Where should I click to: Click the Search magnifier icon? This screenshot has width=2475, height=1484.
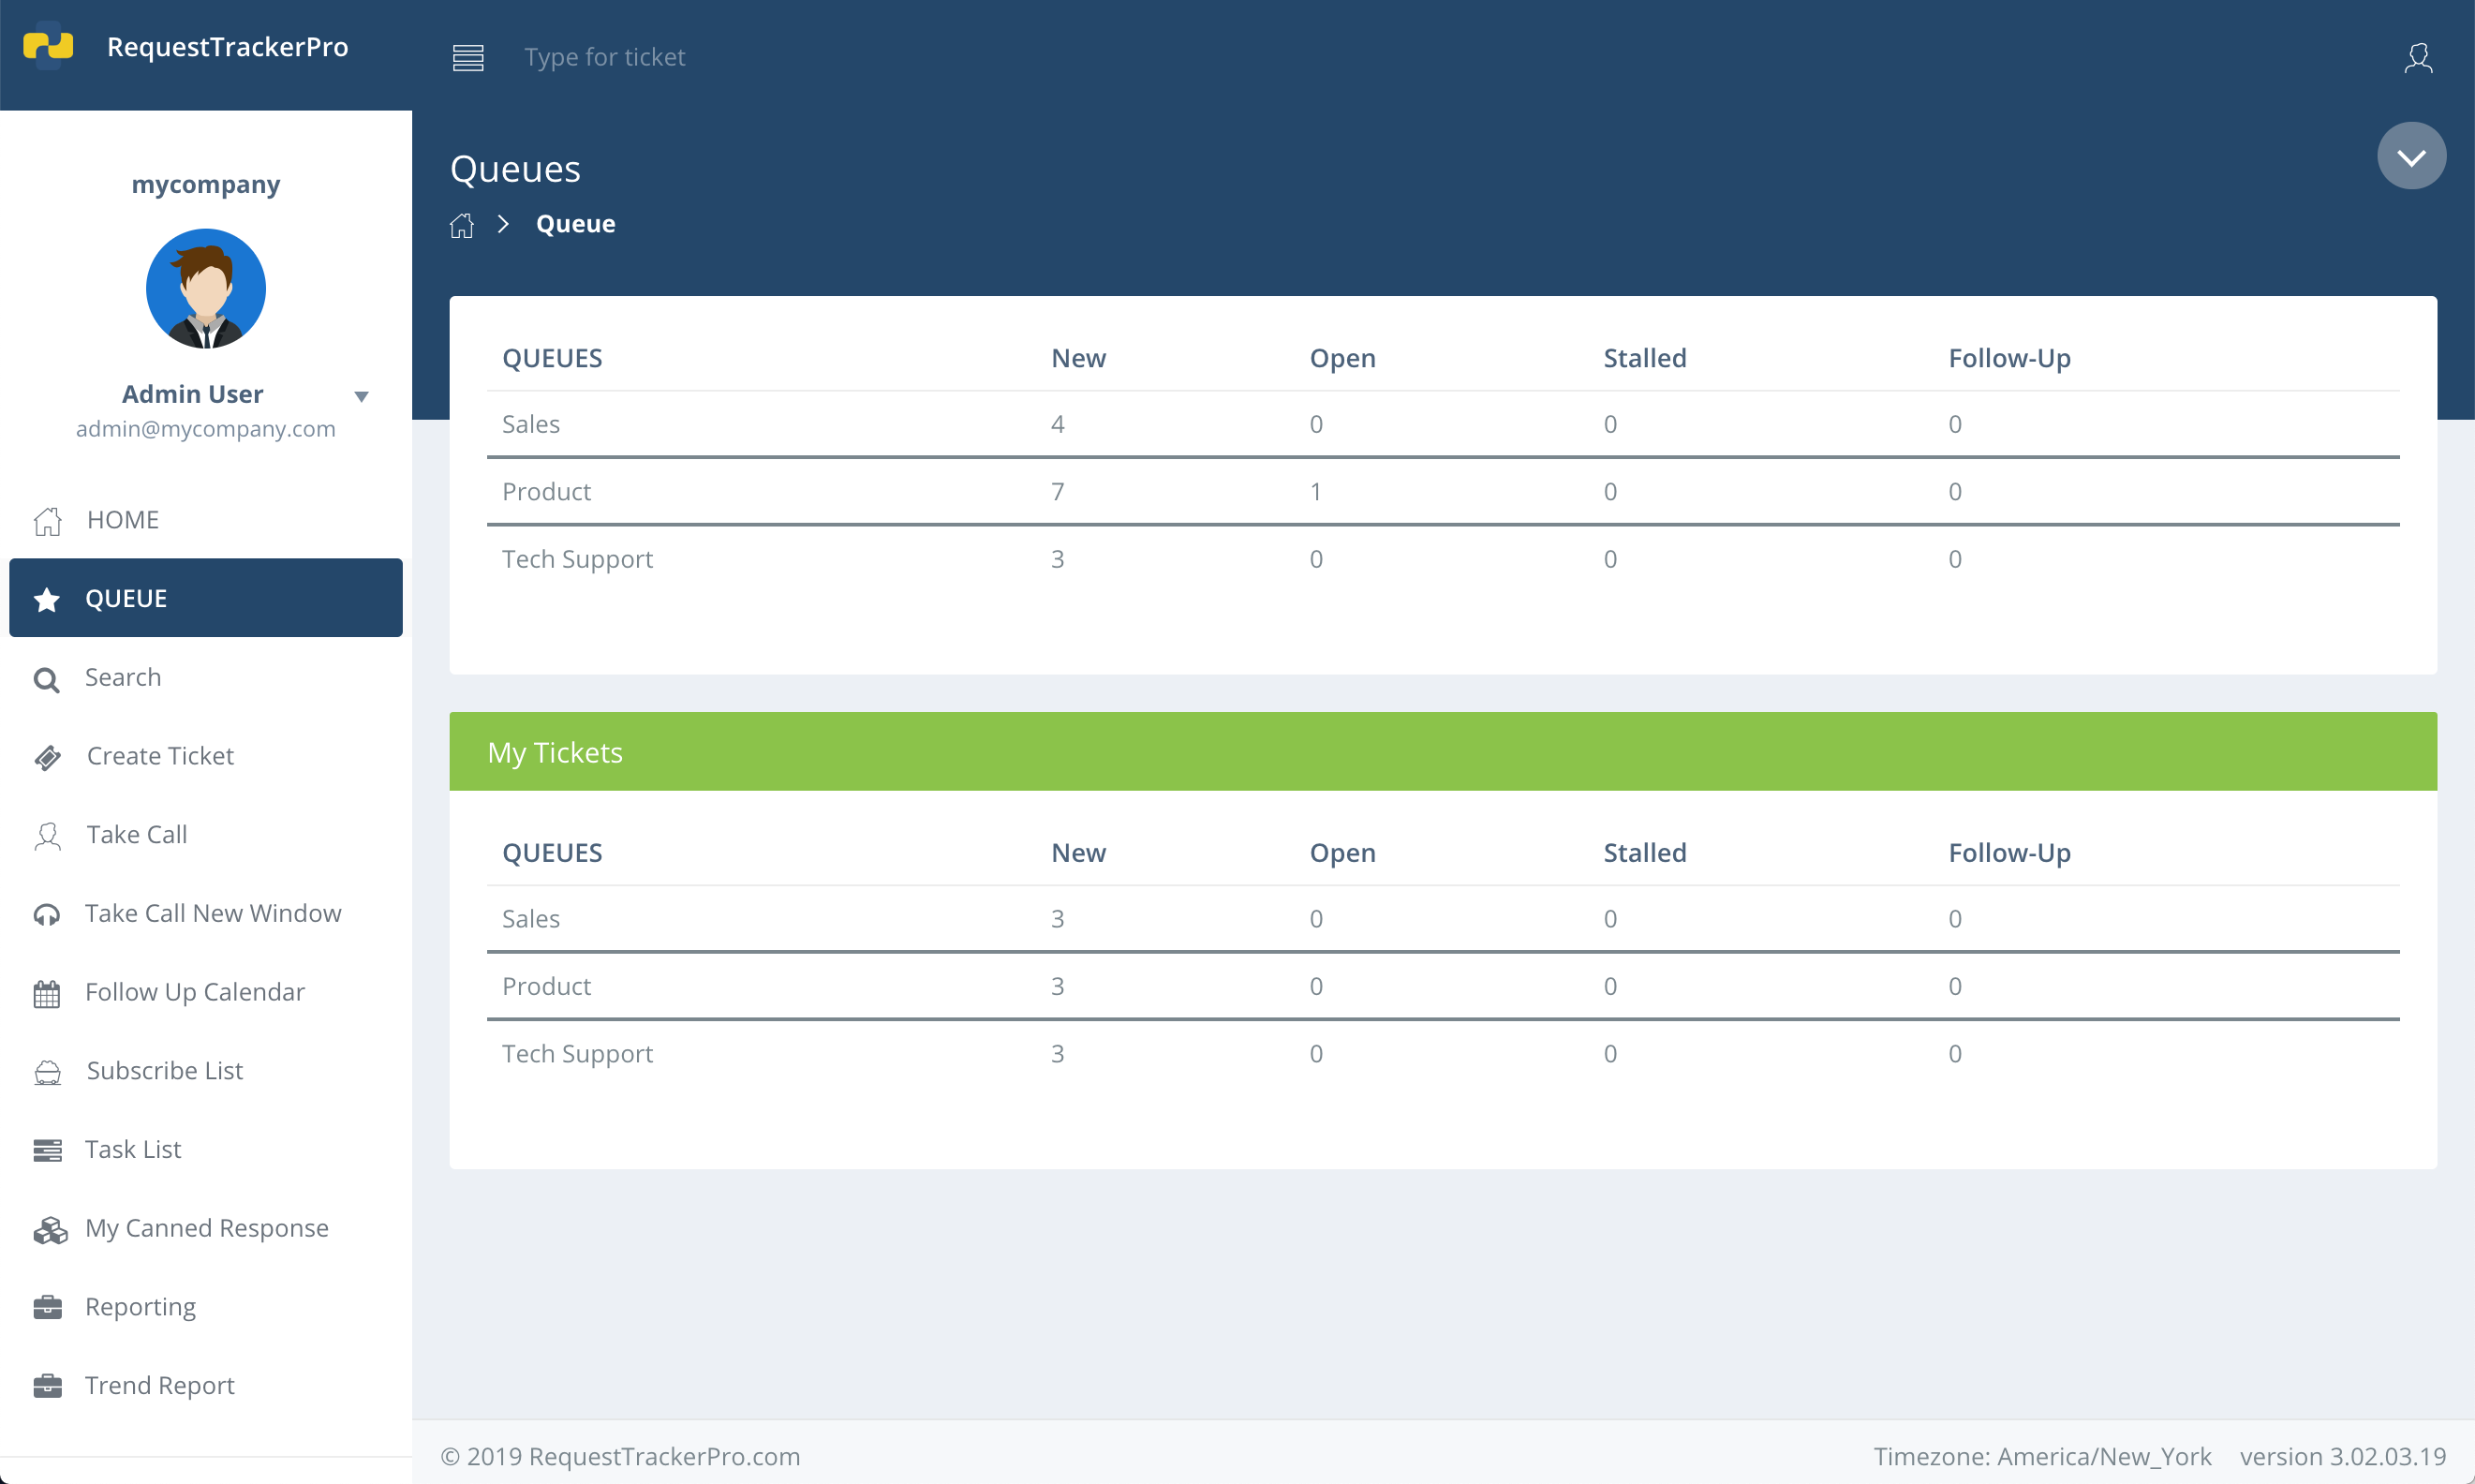click(46, 679)
